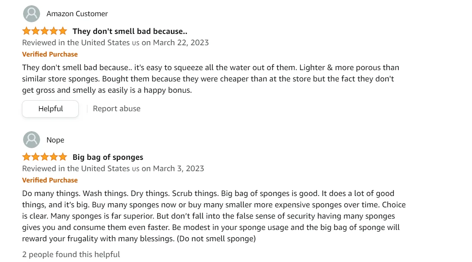Screen dimensions: 472x262
Task: Click the five-star rating on Big bag of sponges
Action: click(44, 157)
